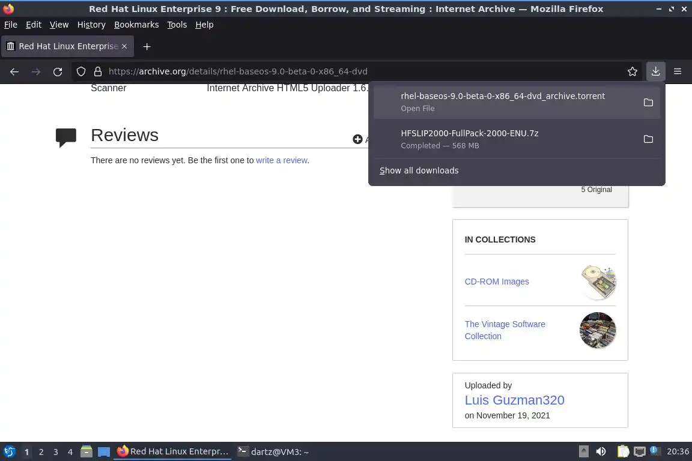Click the Reviews speech bubble icon
Viewport: 692px width, 461px height.
pos(65,137)
